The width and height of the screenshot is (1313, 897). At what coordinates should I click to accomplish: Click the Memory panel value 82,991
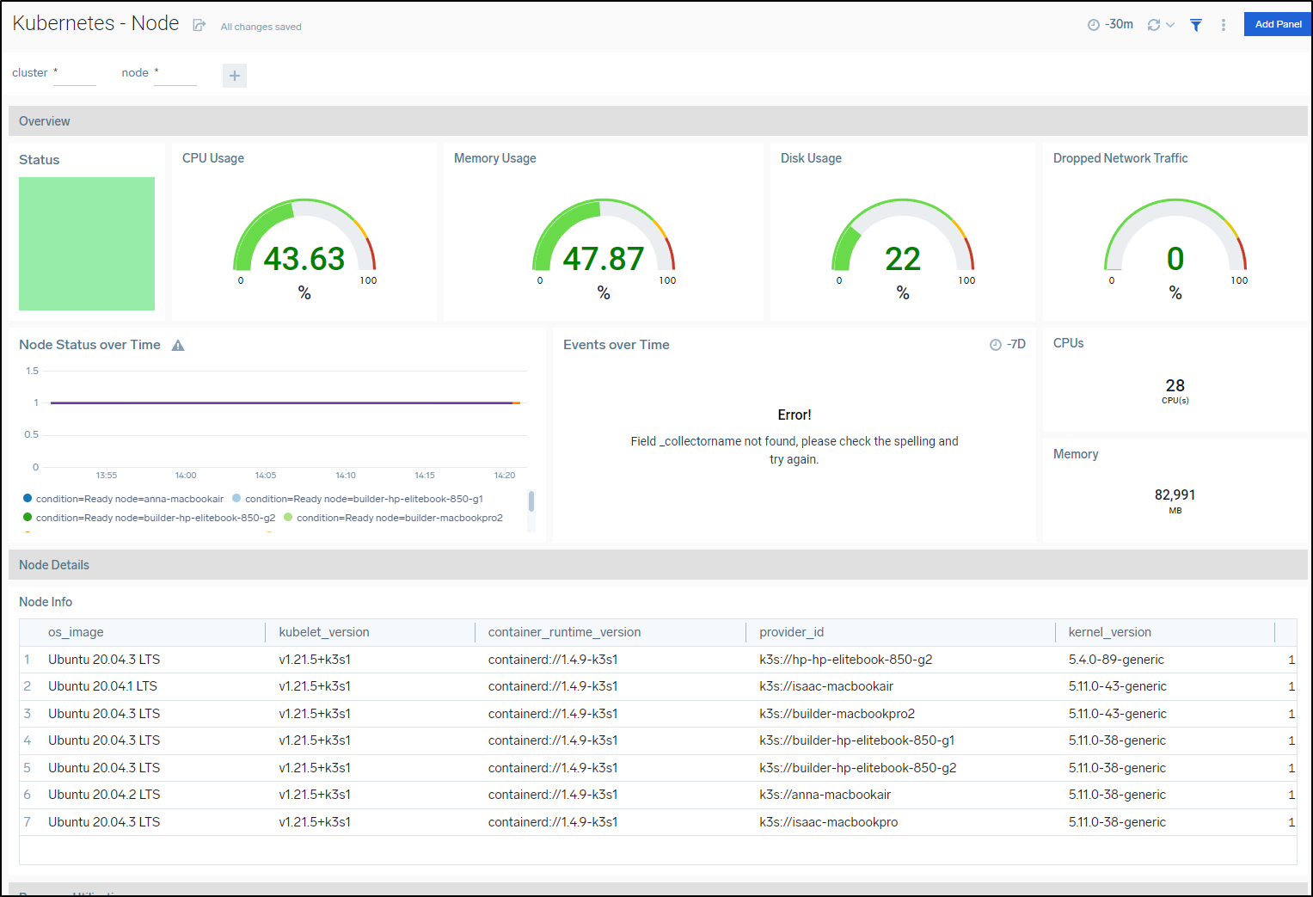click(x=1175, y=495)
